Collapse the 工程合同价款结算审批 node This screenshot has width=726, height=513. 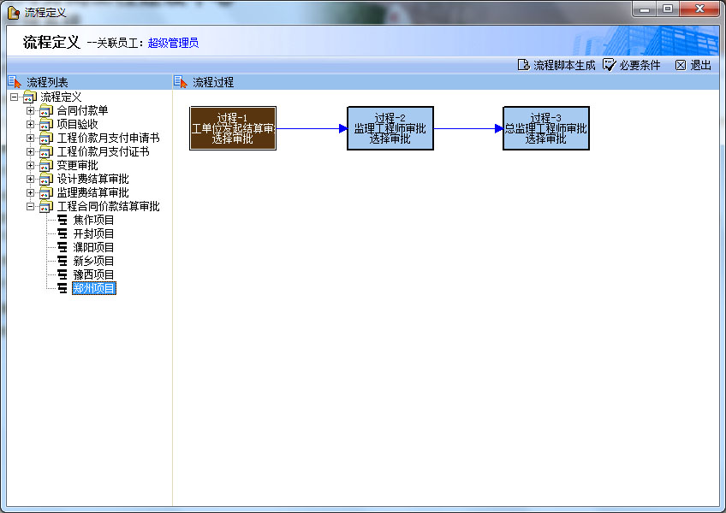[x=31, y=206]
